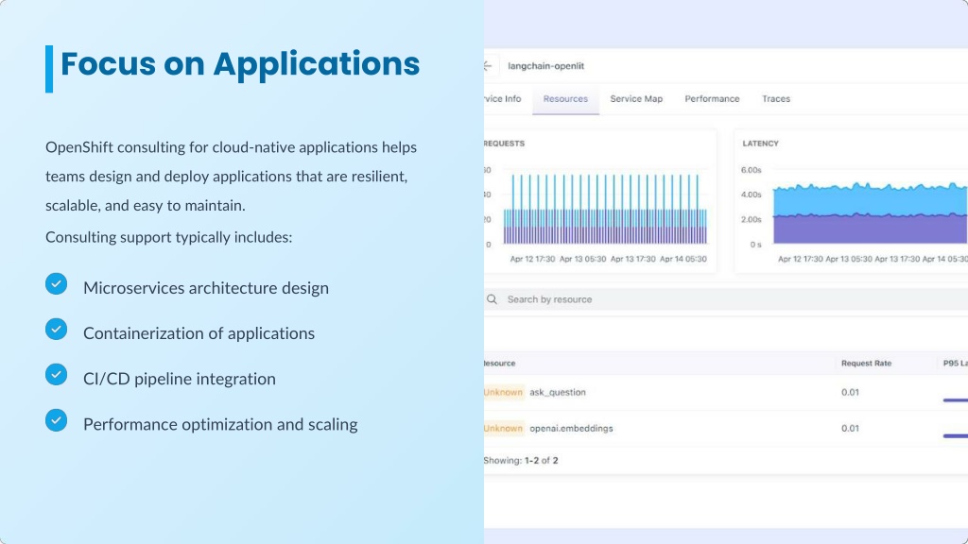Select the Resources tab
The width and height of the screenshot is (968, 544).
565,99
